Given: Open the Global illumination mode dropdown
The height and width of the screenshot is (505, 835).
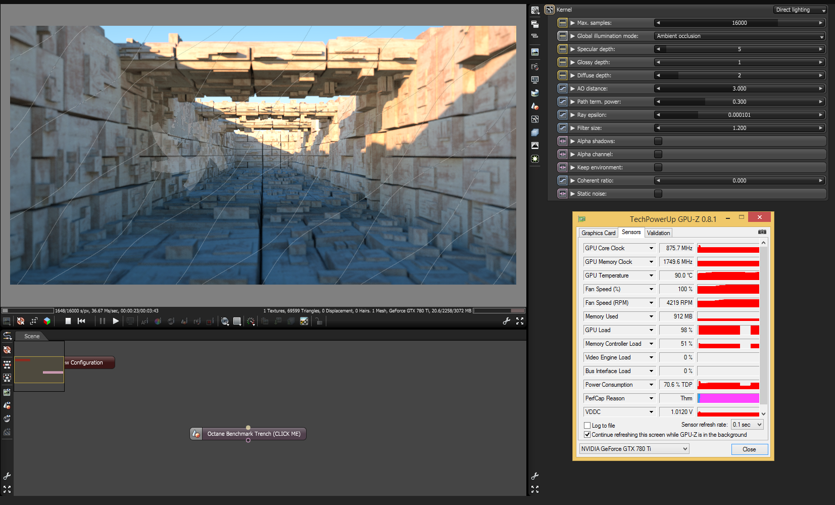Looking at the screenshot, I should 740,36.
